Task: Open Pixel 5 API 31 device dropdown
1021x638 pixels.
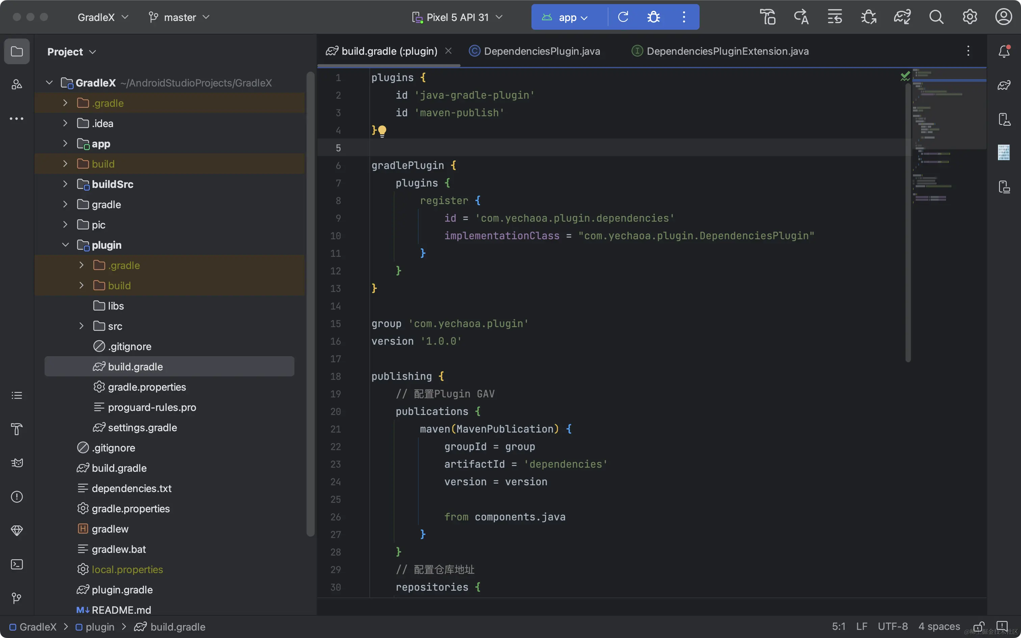Action: (x=457, y=17)
